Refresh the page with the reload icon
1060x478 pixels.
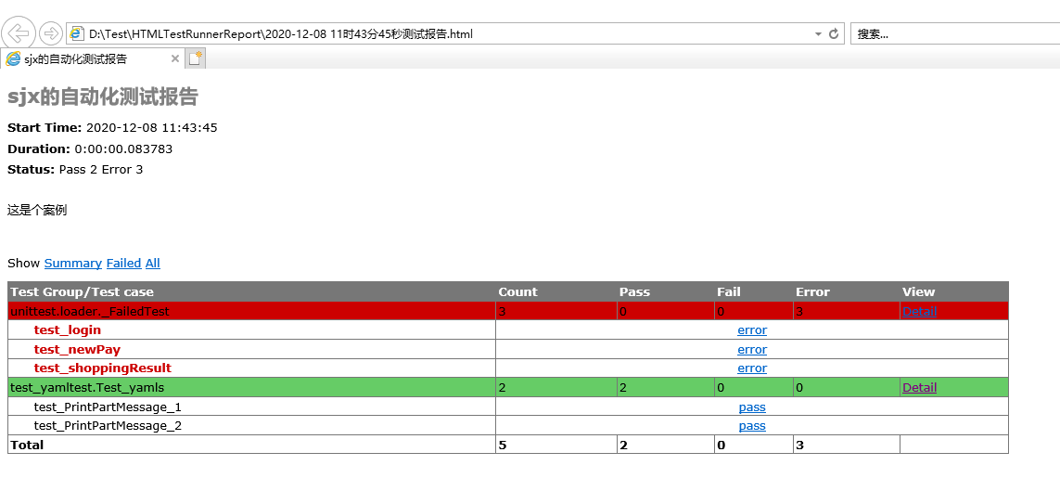833,33
